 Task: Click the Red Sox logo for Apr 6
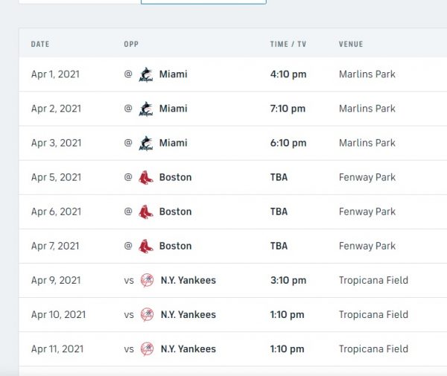click(x=147, y=211)
